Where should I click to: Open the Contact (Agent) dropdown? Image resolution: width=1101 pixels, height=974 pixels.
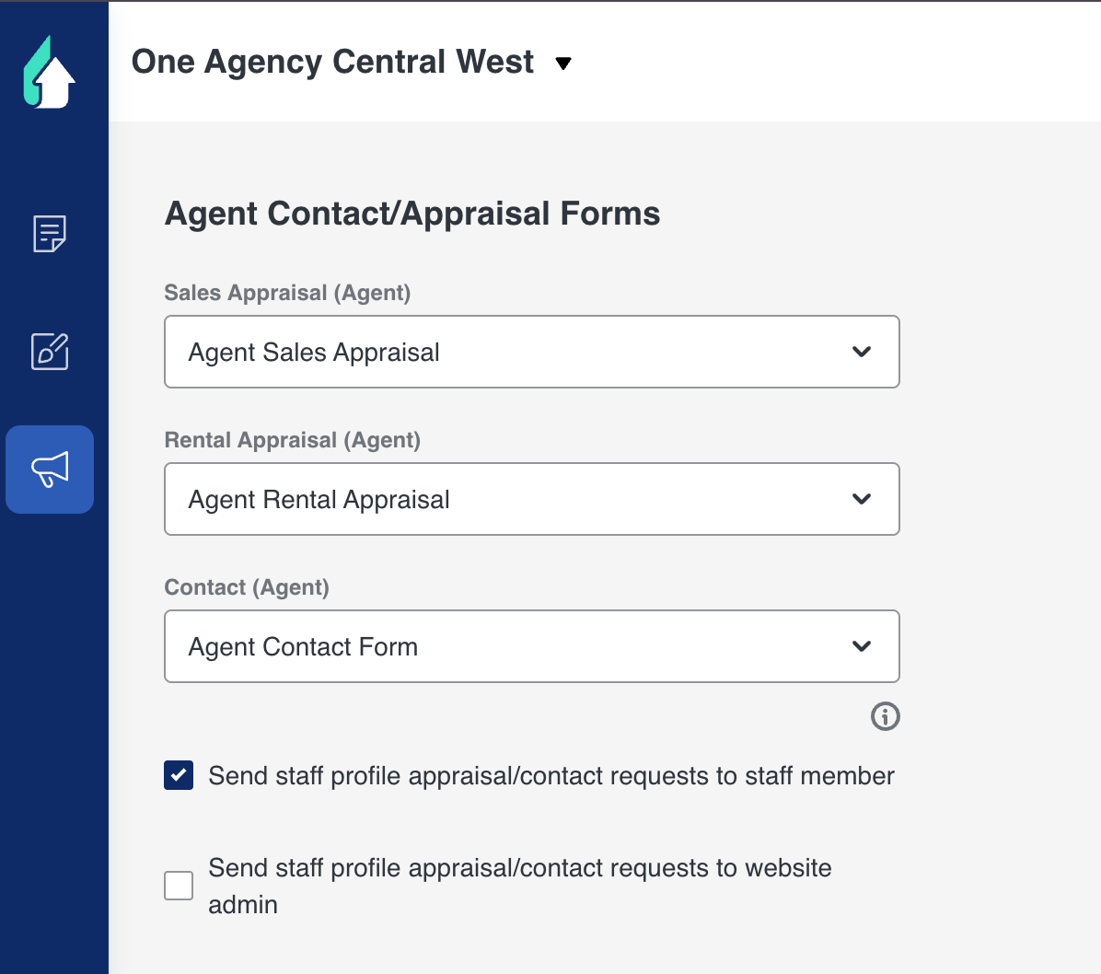[x=531, y=646]
